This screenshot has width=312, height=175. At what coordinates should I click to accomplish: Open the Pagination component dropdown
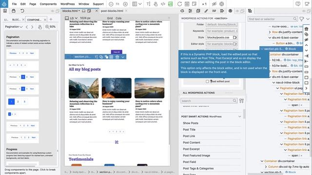coord(14,27)
